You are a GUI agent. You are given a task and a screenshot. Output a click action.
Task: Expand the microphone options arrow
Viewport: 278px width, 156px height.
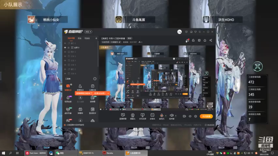click(x=166, y=116)
